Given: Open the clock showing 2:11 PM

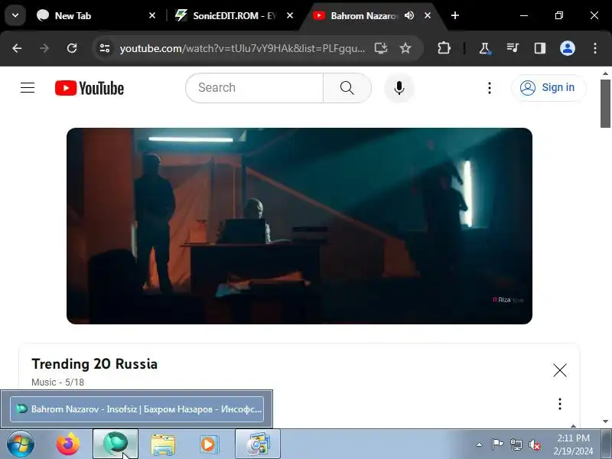Looking at the screenshot, I should tap(573, 444).
